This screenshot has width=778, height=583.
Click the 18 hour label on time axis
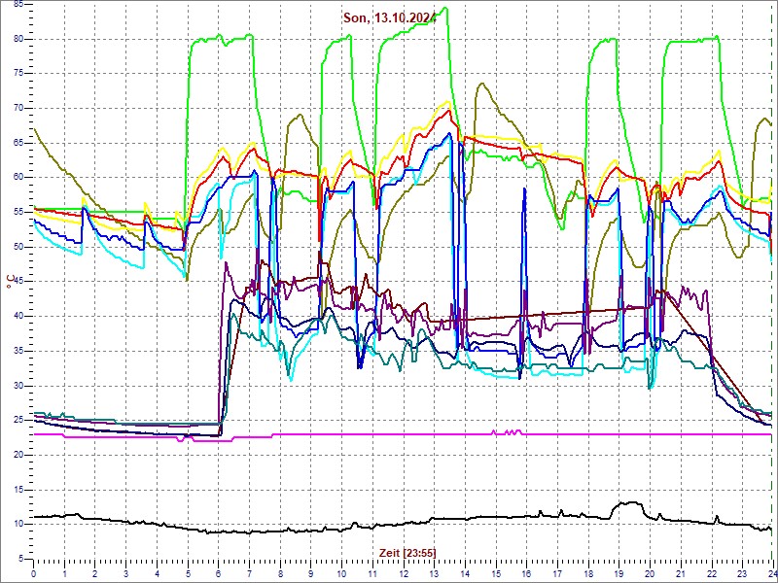[x=588, y=573]
